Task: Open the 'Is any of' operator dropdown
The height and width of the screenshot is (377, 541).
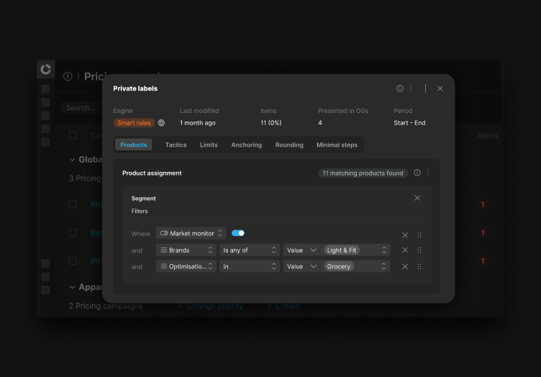Action: pyautogui.click(x=250, y=250)
